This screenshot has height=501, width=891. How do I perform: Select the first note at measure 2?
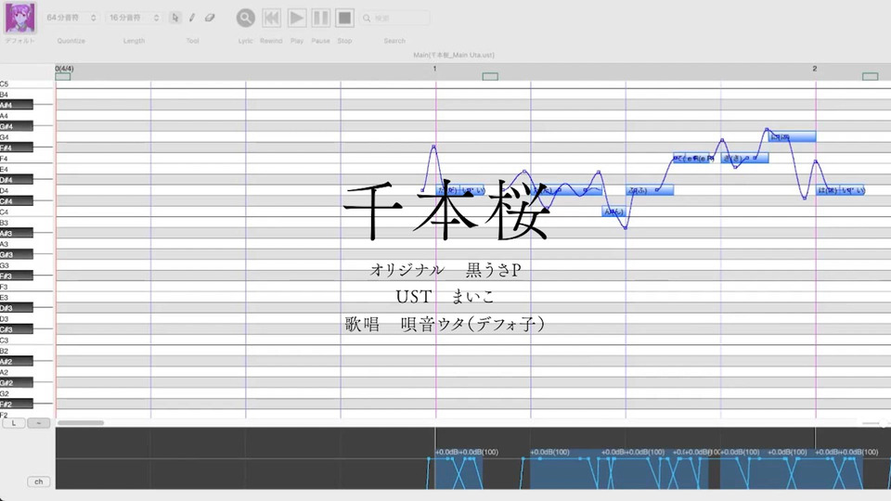828,190
